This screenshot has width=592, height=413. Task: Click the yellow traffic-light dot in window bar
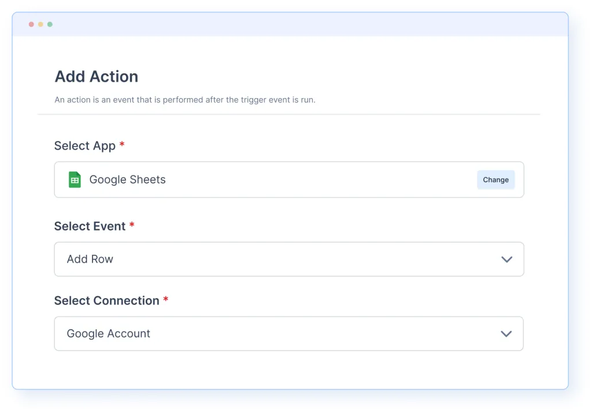pos(40,24)
